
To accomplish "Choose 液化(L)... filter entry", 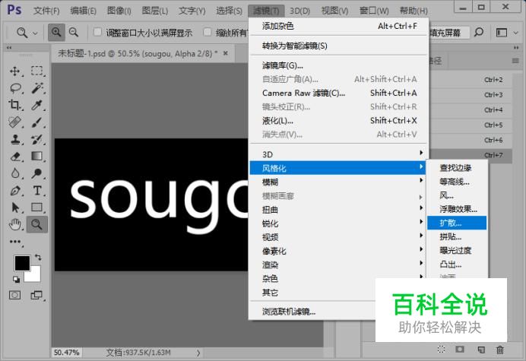I will click(x=338, y=120).
